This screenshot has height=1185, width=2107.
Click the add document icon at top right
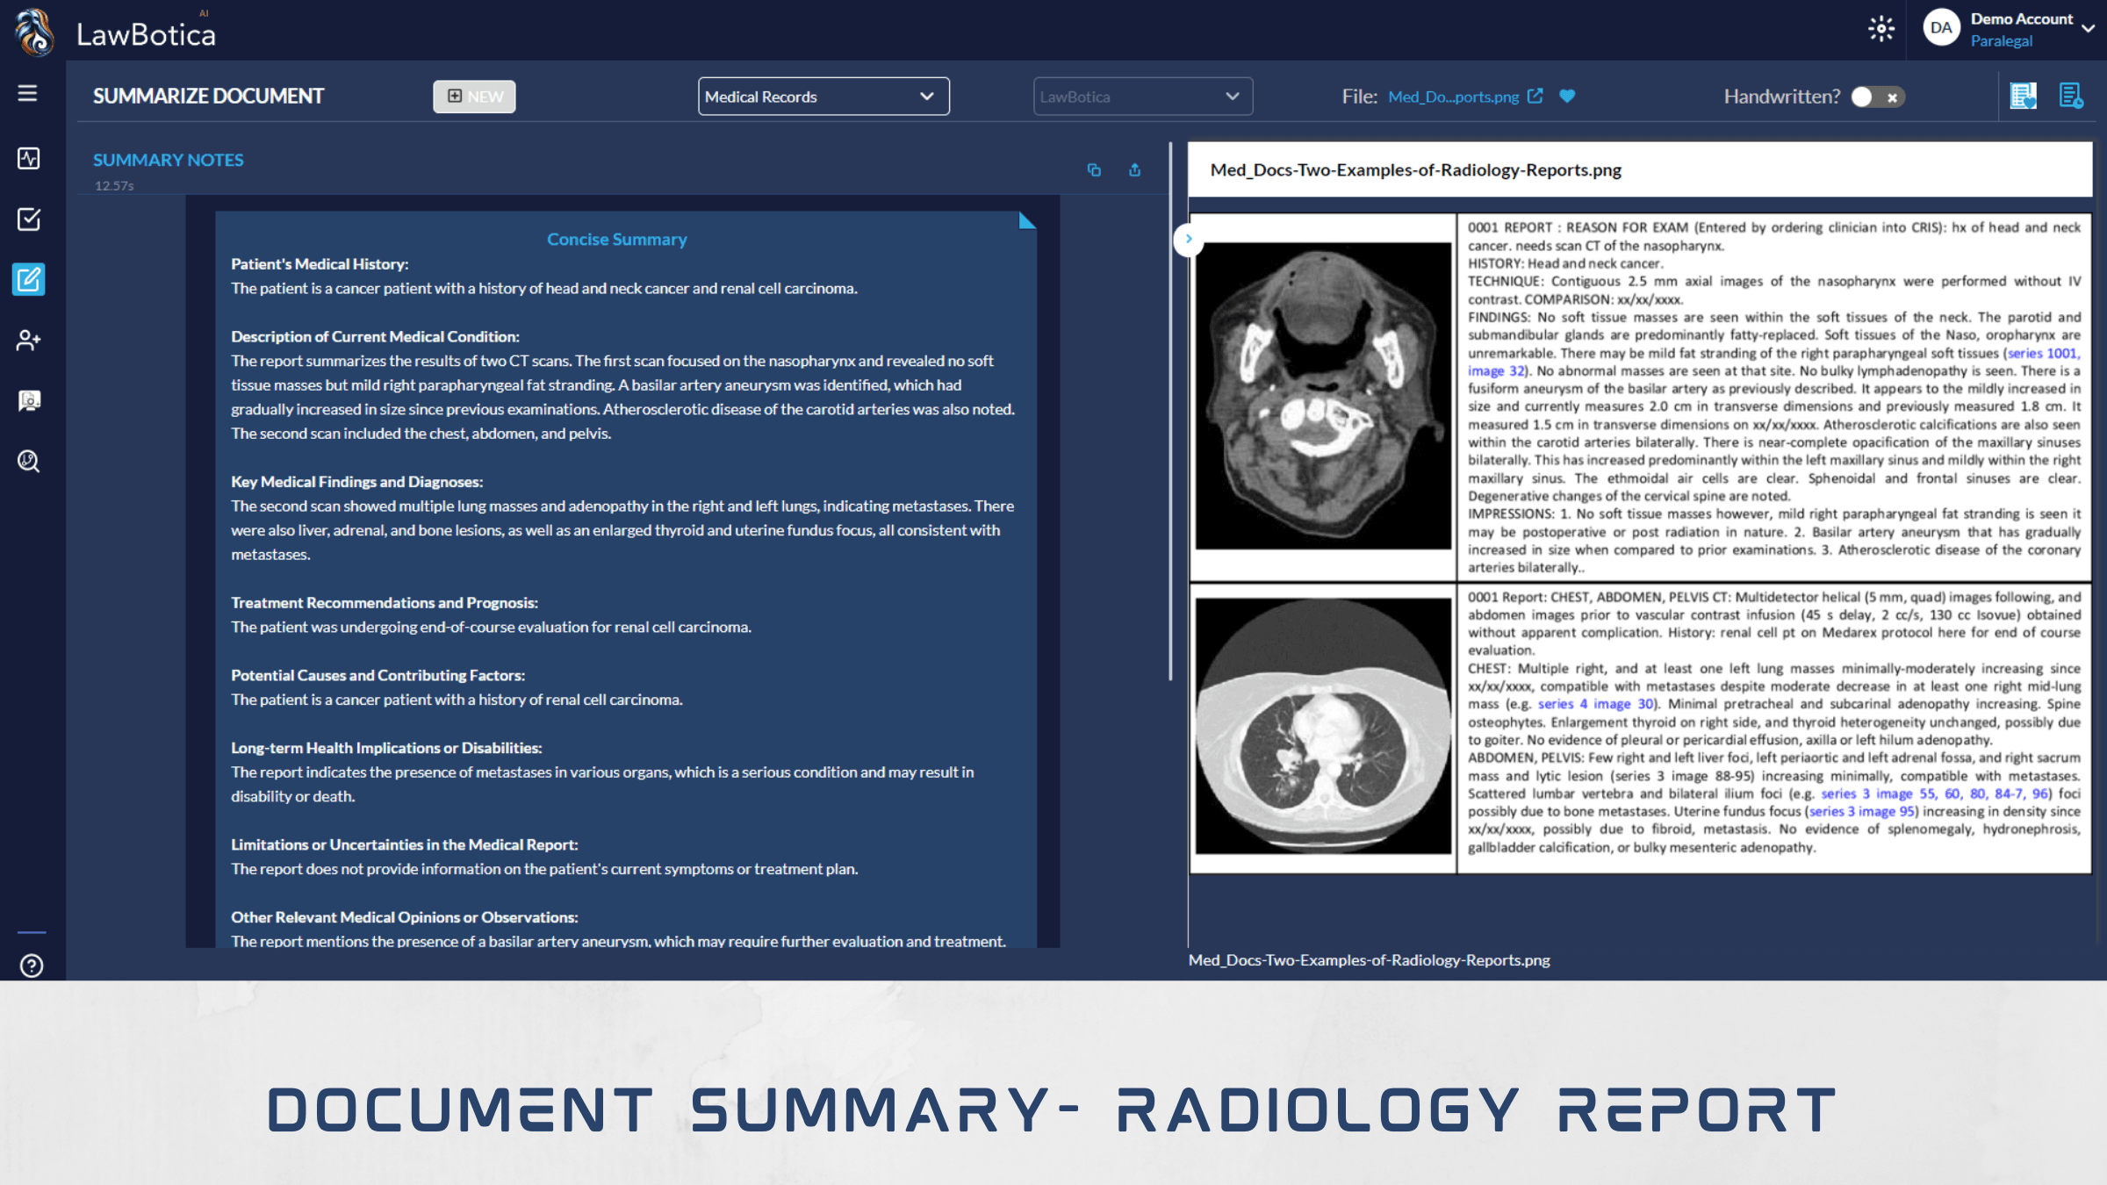click(2071, 96)
